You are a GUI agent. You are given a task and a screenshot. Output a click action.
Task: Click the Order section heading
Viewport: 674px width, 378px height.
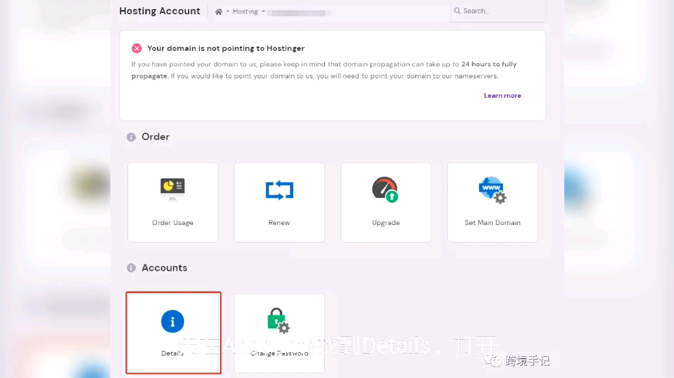(155, 137)
